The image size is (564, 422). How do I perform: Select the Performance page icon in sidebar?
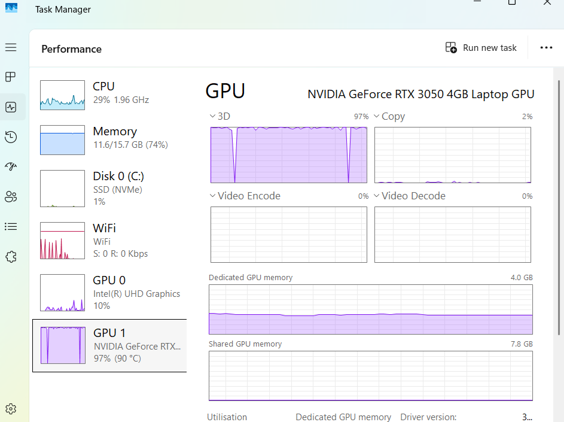(x=11, y=107)
